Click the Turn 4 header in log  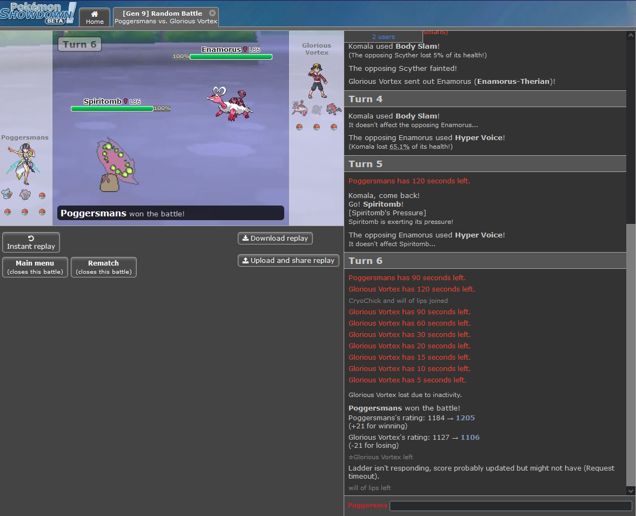pyautogui.click(x=485, y=99)
